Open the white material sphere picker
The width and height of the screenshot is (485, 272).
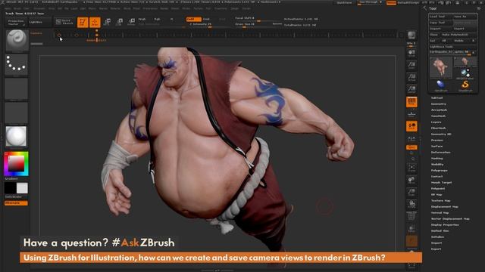17,136
